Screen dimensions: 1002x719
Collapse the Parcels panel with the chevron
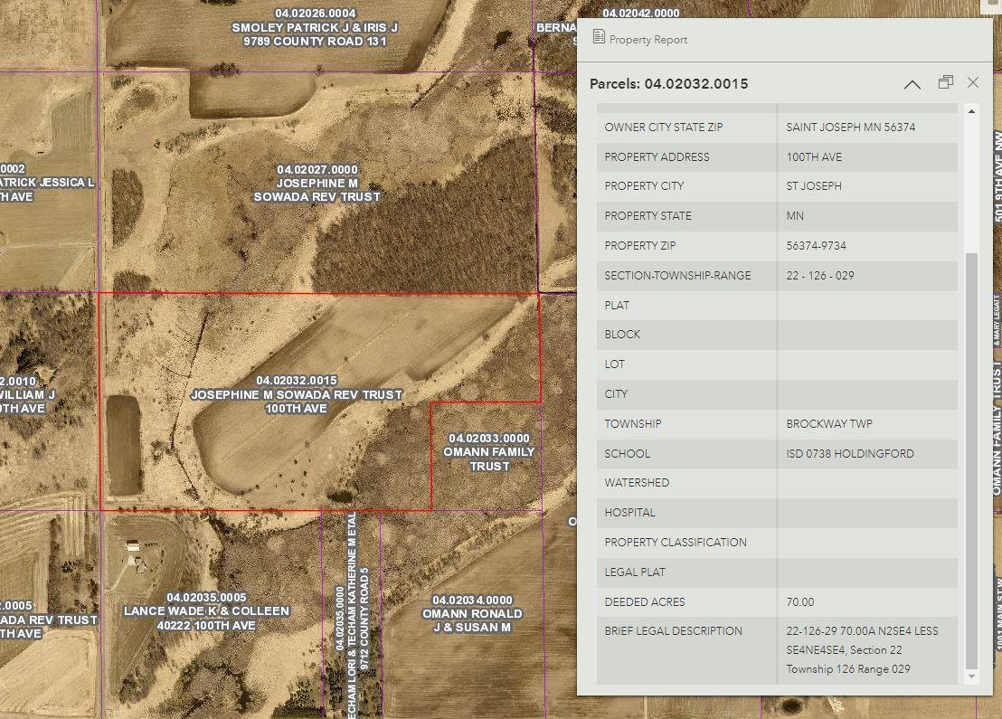pyautogui.click(x=912, y=84)
